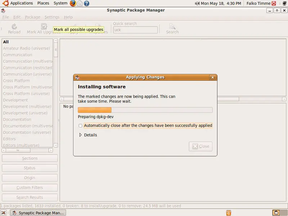Viewport: 288px width, 216px height.
Task: Click the Status filter button
Action: [30, 168]
